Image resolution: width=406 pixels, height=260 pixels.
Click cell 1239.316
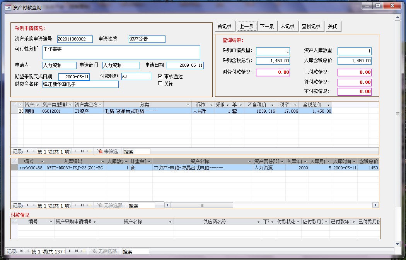coord(260,111)
